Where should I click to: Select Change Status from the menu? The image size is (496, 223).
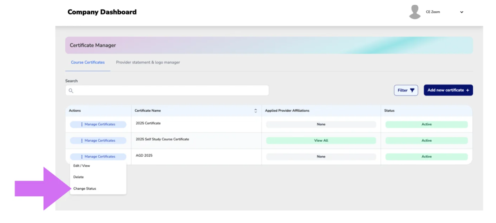tap(85, 189)
